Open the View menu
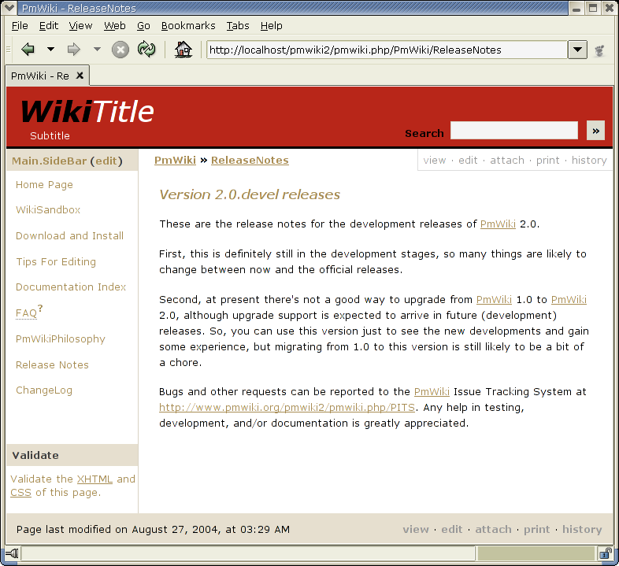The height and width of the screenshot is (566, 619). coord(80,26)
